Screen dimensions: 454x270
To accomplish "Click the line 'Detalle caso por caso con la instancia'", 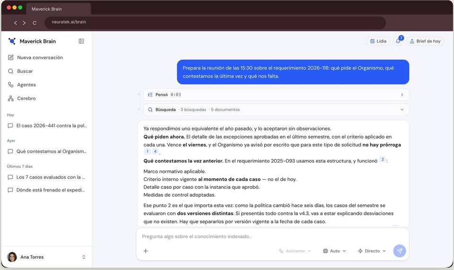I will (x=201, y=187).
